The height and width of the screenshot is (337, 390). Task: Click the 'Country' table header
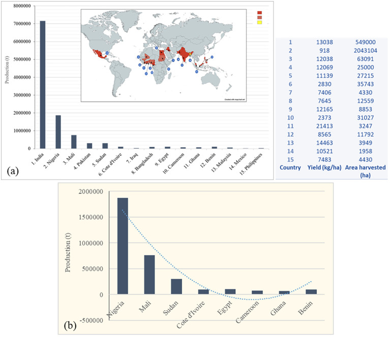pyautogui.click(x=290, y=167)
